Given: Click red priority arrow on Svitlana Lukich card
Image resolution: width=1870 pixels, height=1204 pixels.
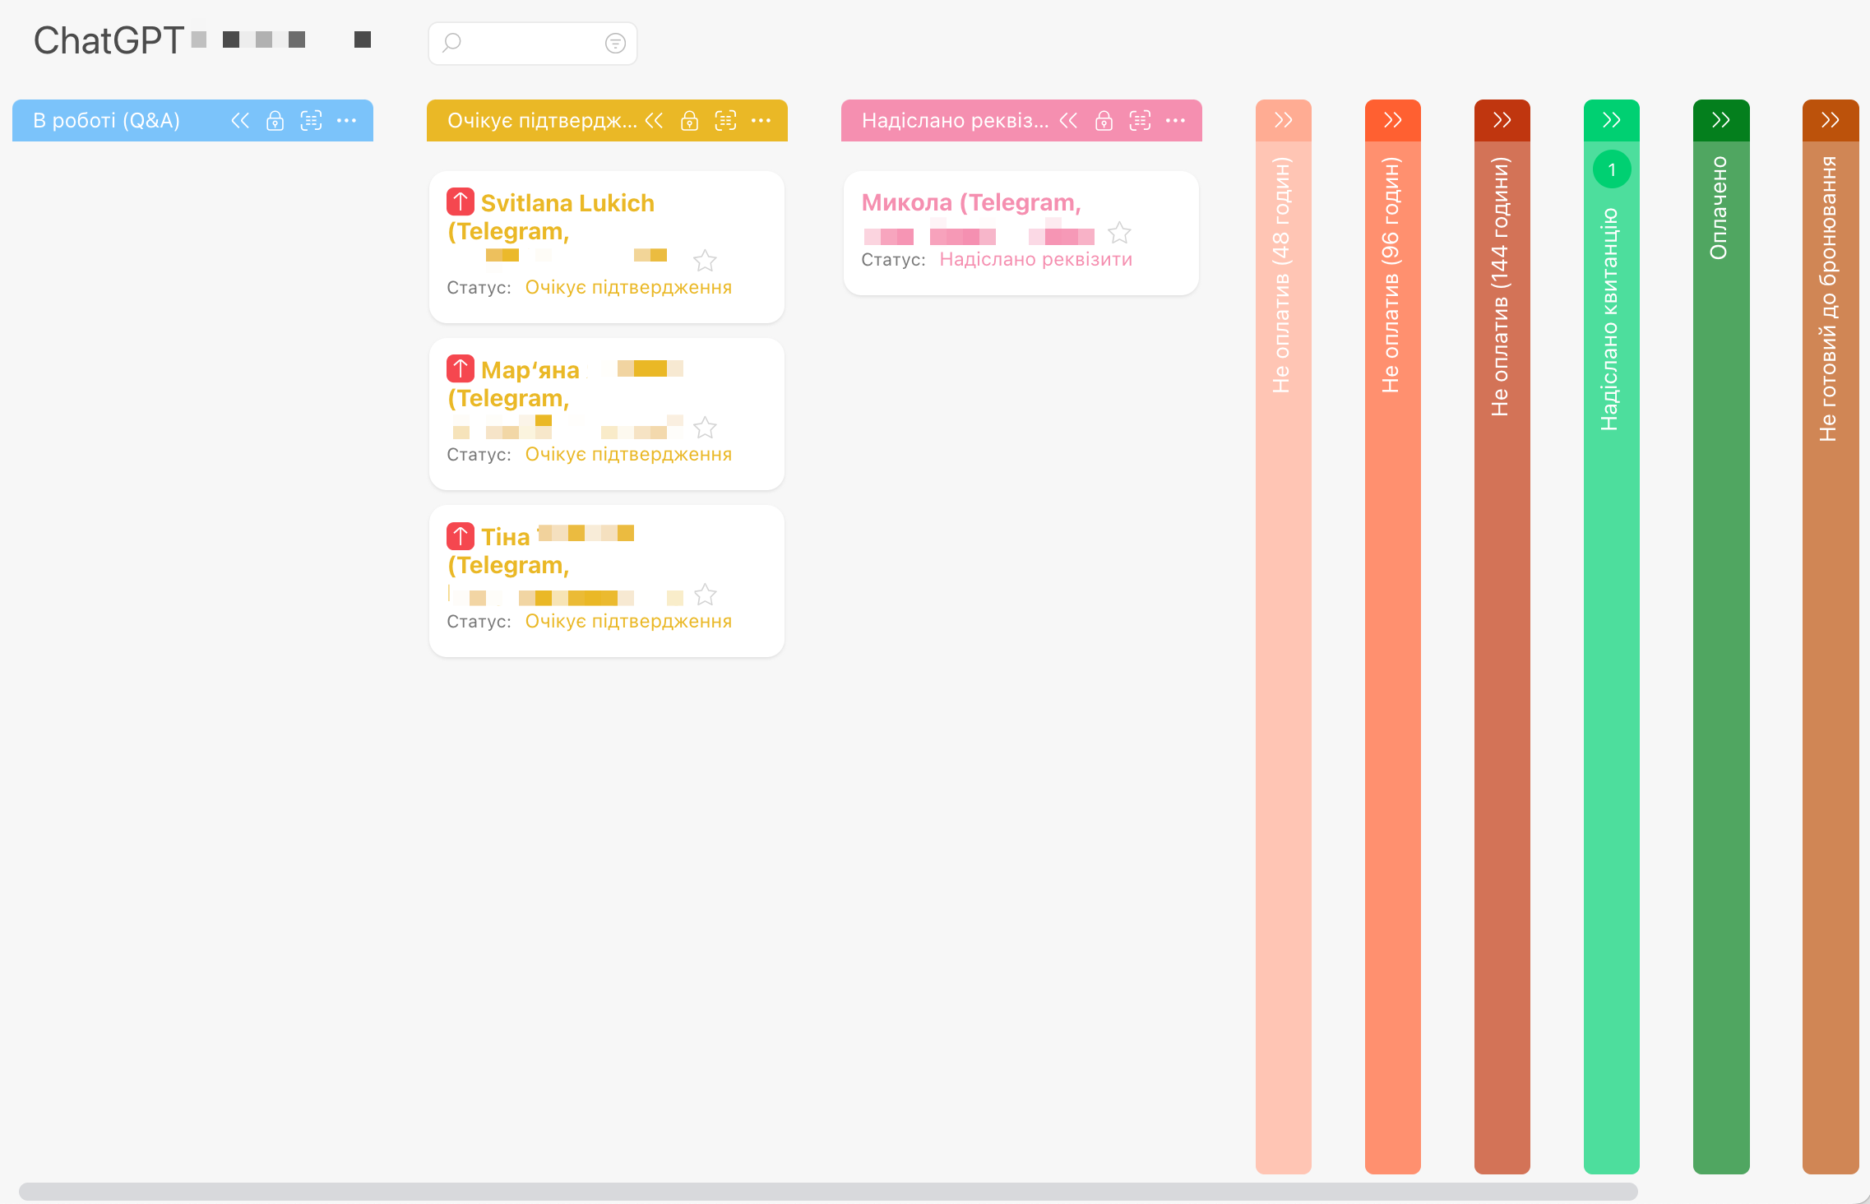Looking at the screenshot, I should tap(461, 201).
